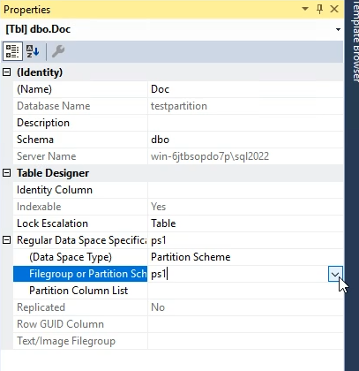359x371 pixels.
Task: Open Properties window position menu arrow
Action: pyautogui.click(x=305, y=9)
